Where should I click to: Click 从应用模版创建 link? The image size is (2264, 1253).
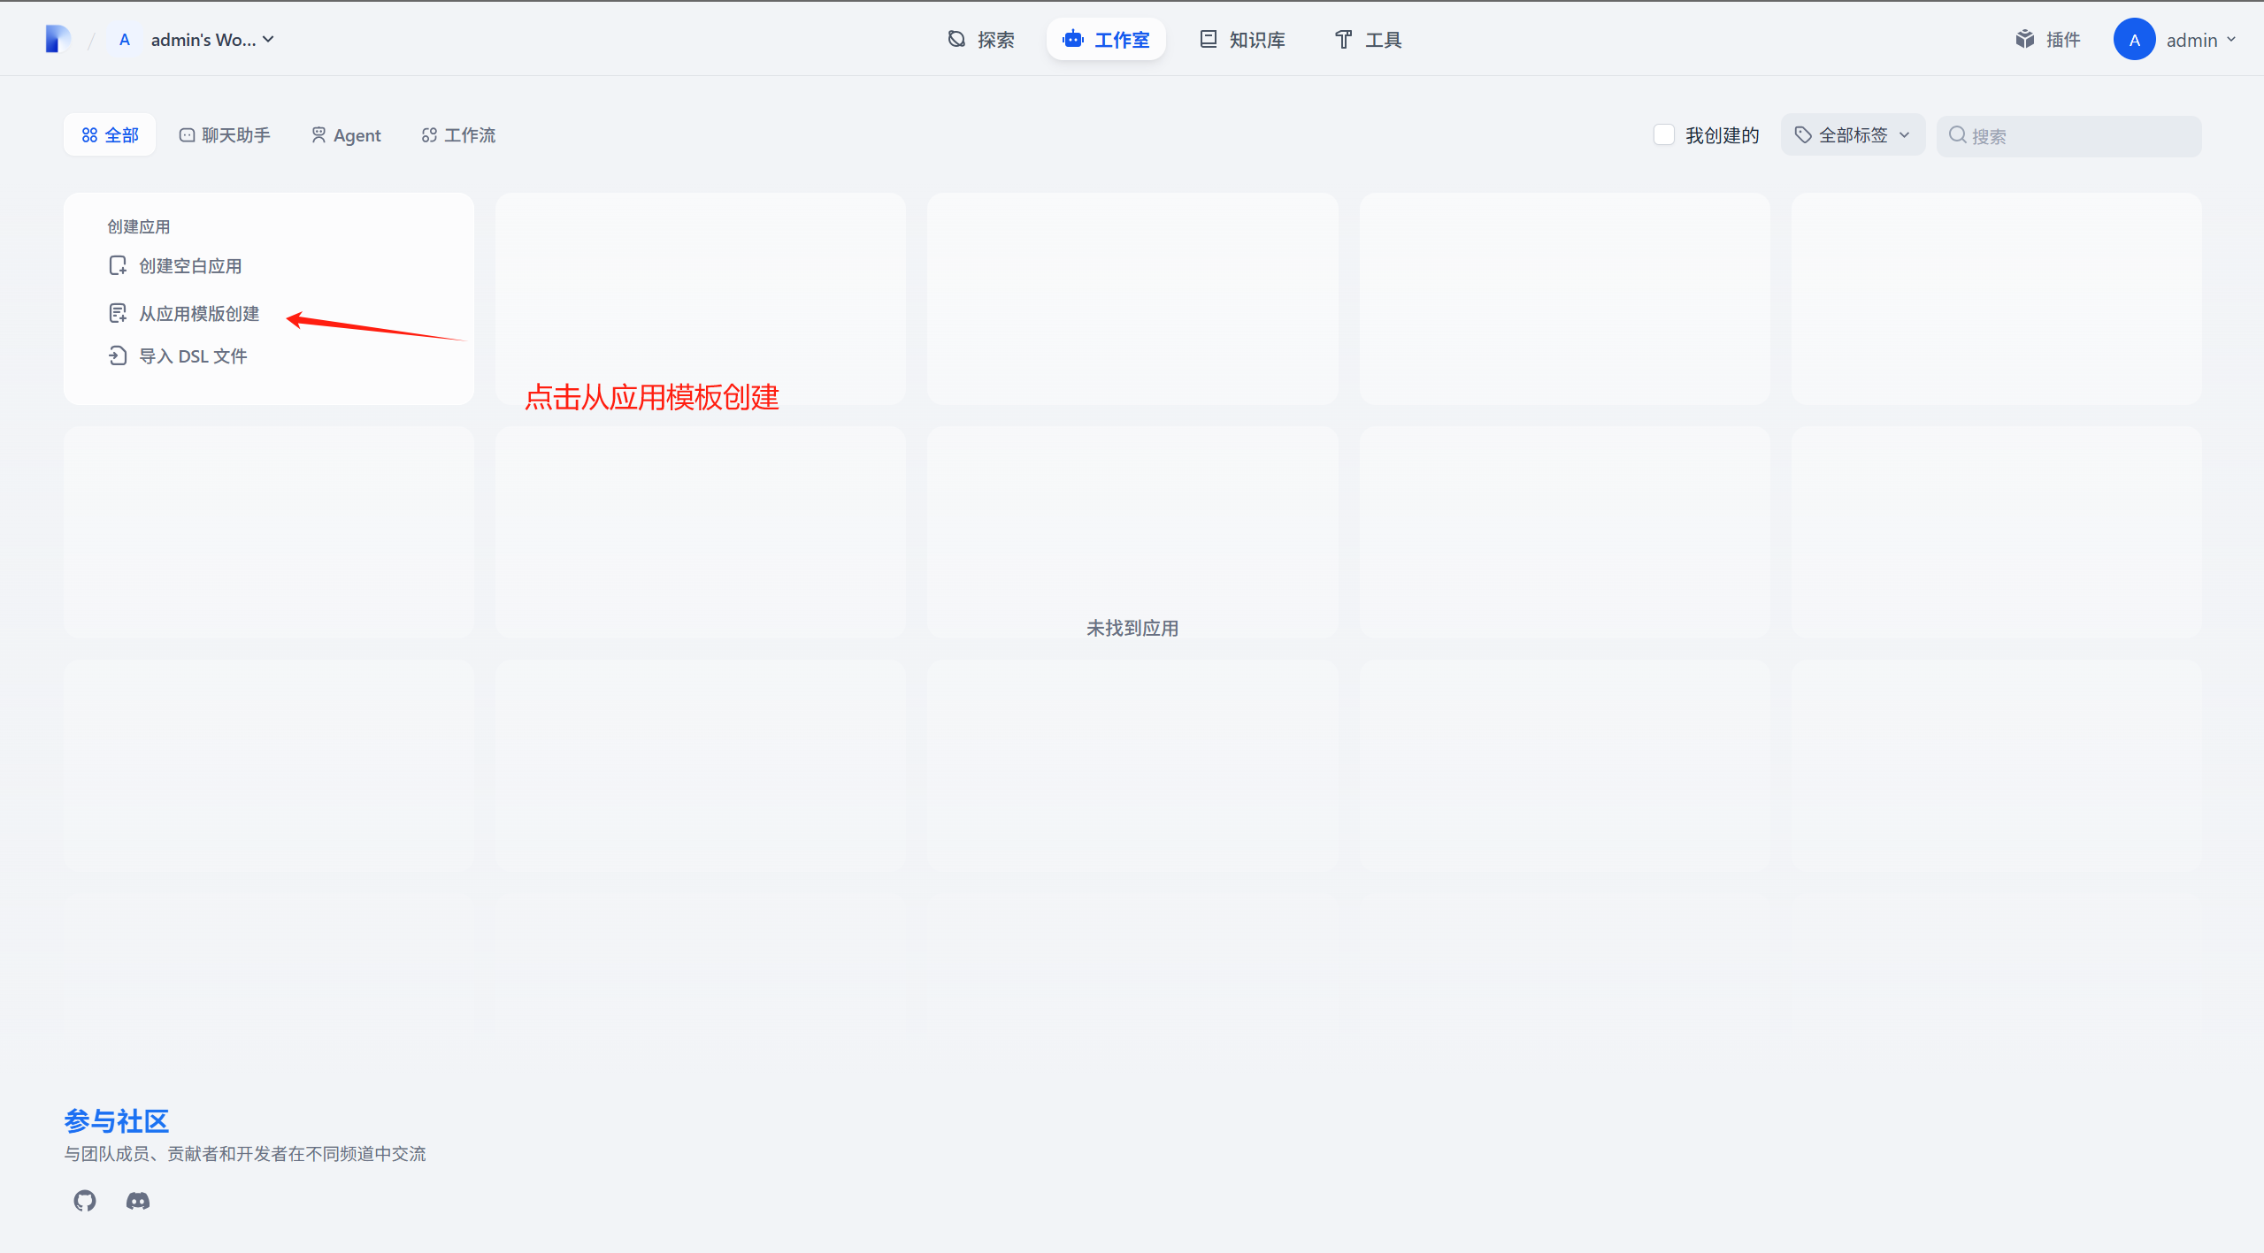(x=199, y=313)
